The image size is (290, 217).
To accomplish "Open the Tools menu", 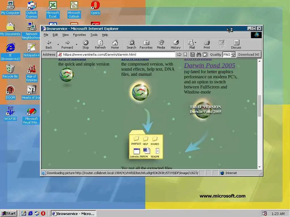I will click(94, 35).
